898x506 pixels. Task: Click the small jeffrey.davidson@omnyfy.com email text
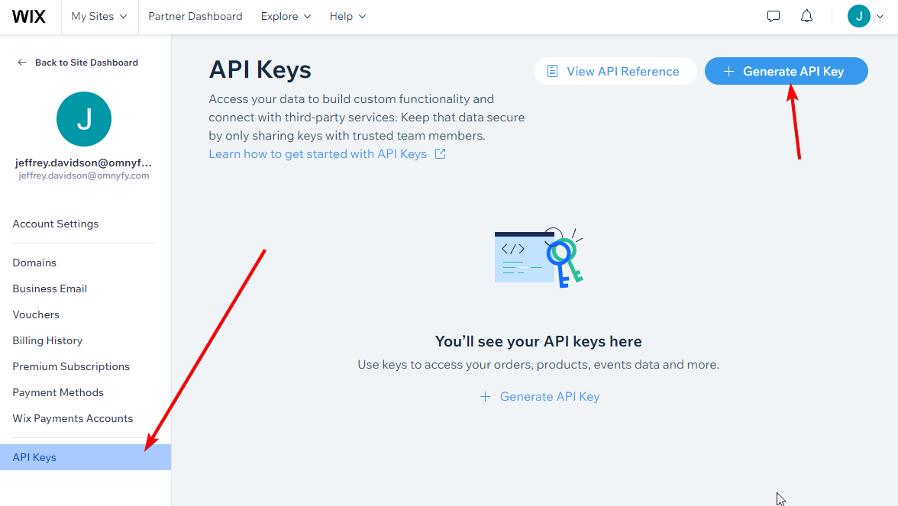click(x=84, y=176)
